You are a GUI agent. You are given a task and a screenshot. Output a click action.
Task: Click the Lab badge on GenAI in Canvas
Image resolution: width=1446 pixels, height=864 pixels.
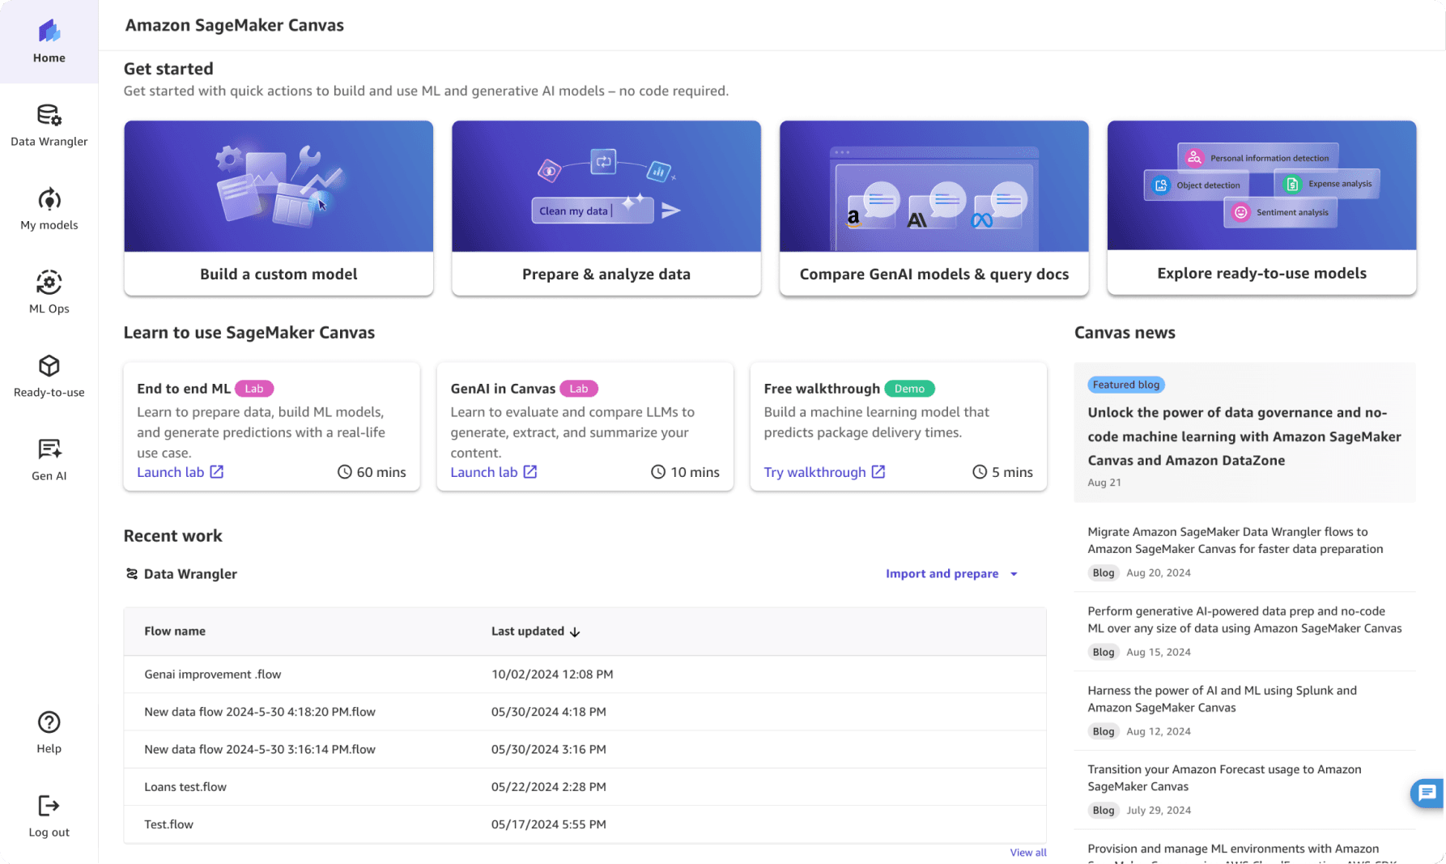579,389
